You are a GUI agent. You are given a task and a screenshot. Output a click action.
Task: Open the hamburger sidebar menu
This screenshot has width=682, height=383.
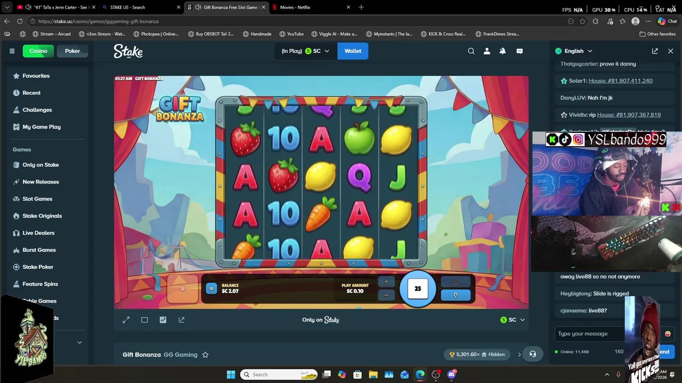click(12, 51)
